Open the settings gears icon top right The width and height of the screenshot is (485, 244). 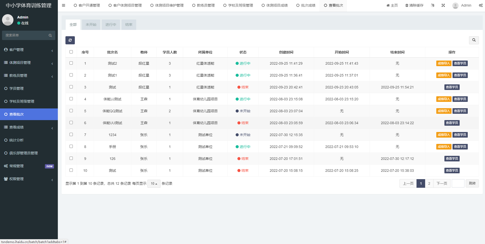(x=480, y=5)
